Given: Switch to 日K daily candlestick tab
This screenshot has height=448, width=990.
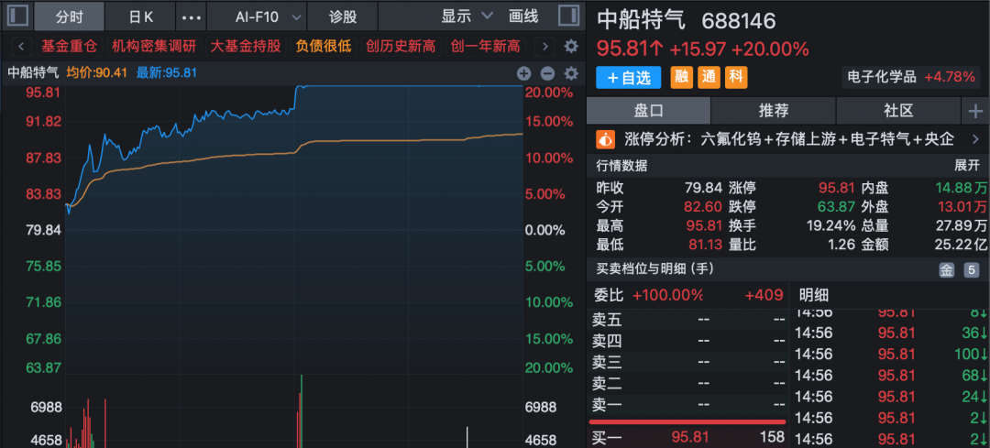Looking at the screenshot, I should 141,17.
